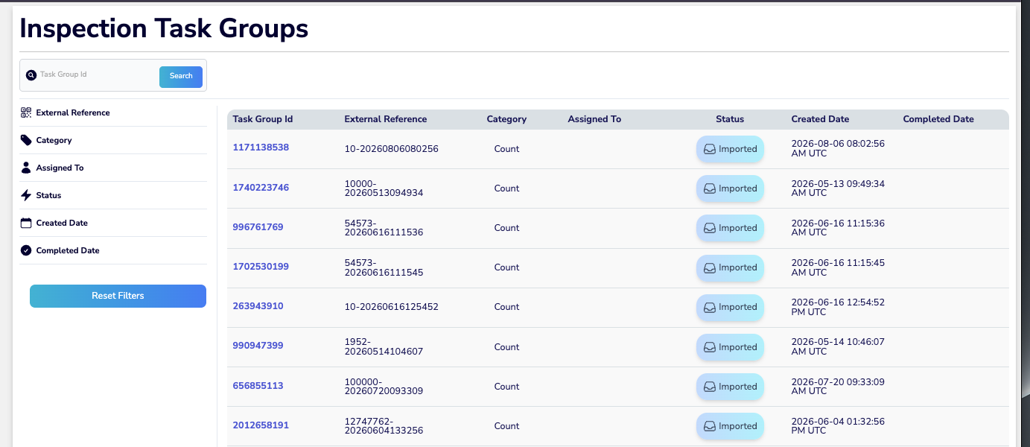Click inbox icon in Imported badge for 656855113
1030x447 pixels.
710,387
